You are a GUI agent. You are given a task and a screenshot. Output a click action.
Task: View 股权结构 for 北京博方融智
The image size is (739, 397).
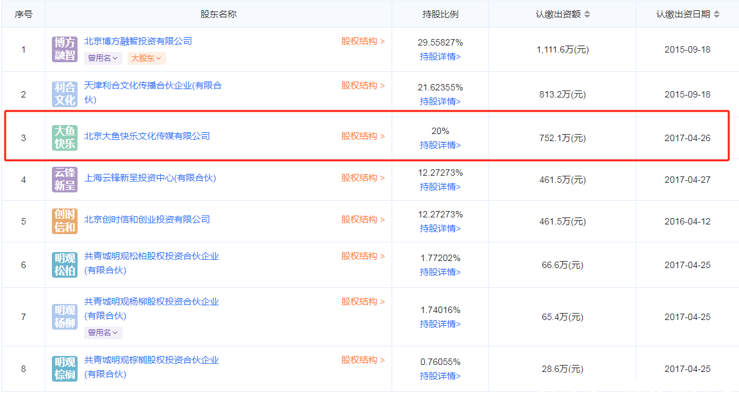(x=363, y=42)
